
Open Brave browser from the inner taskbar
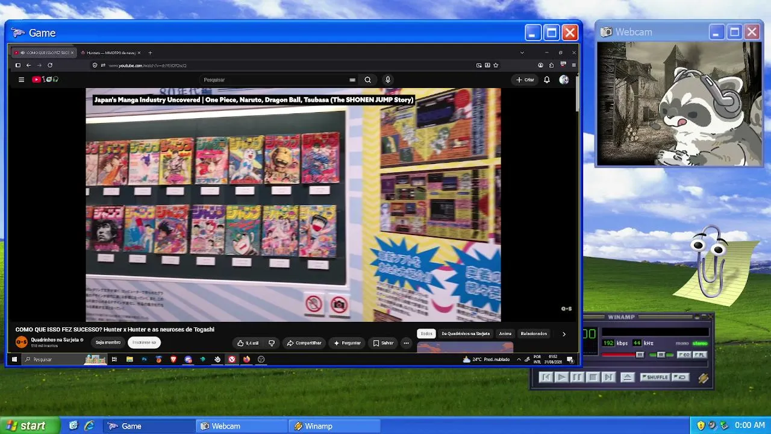pyautogui.click(x=173, y=359)
